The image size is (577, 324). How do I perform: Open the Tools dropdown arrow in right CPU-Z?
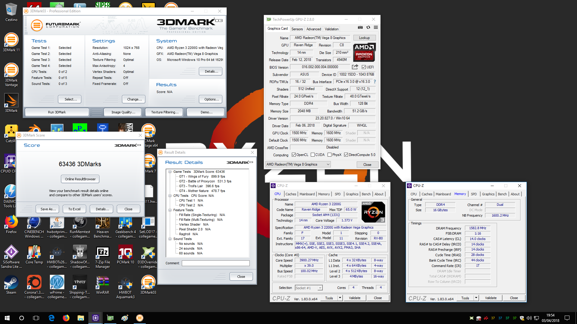pos(476,298)
